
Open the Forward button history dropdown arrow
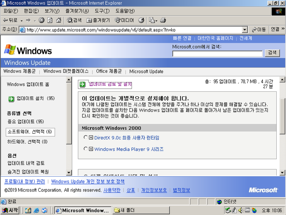point(35,21)
